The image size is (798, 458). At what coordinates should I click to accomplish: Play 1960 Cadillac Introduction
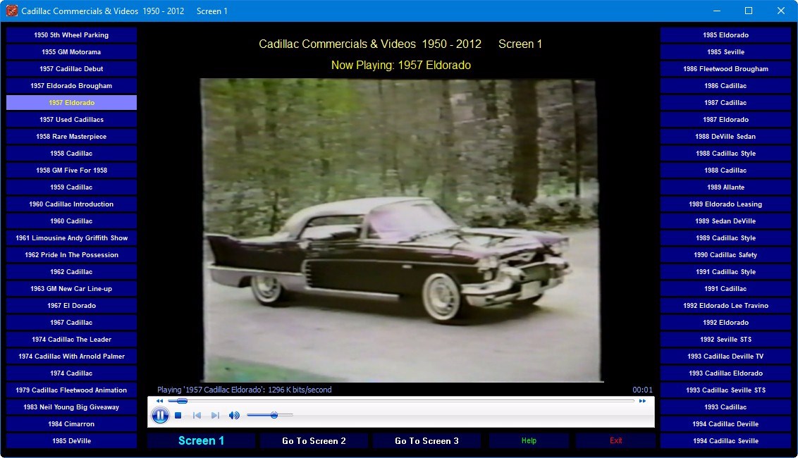point(71,204)
